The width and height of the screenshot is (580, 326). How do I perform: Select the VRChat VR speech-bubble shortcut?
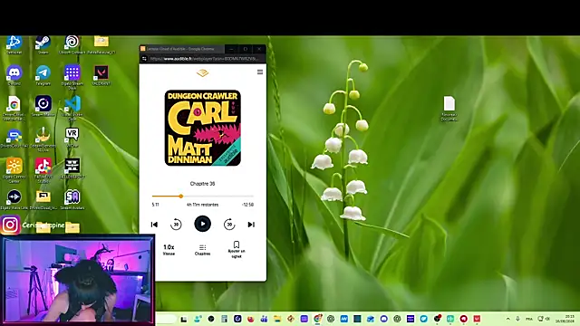(72, 137)
